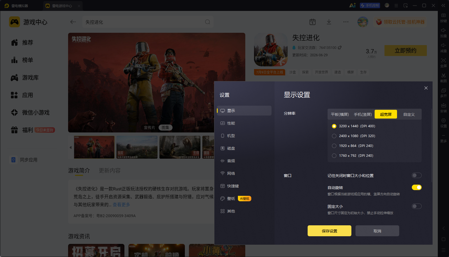
Task: Open the downloads icon in header
Action: 329,22
